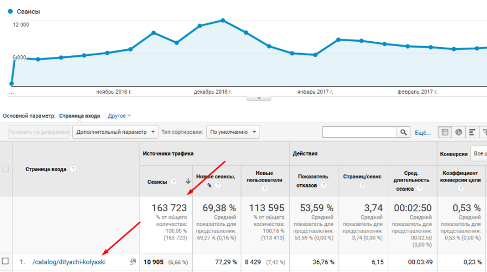Image resolution: width=487 pixels, height=272 pixels.
Task: Select Страница входа primary dimension
Action: pos(79,115)
